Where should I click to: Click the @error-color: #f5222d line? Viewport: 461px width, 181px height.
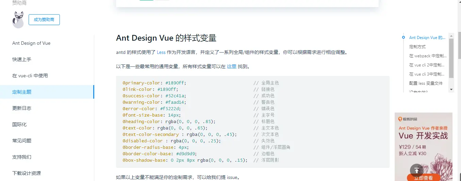152,109
